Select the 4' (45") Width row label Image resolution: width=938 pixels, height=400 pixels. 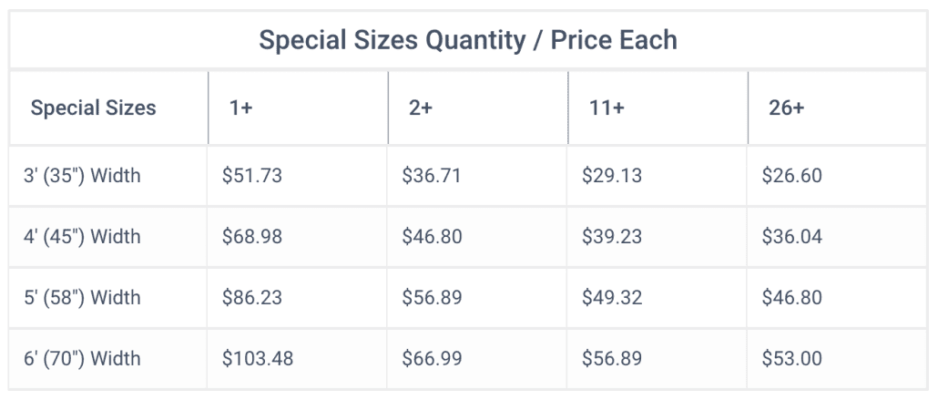pyautogui.click(x=82, y=237)
